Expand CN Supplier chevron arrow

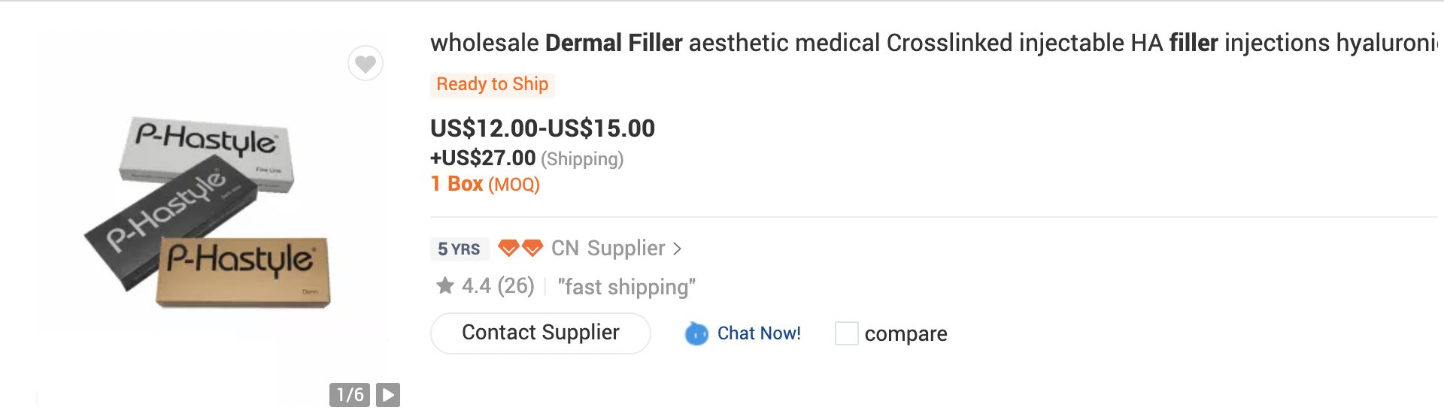pos(677,249)
